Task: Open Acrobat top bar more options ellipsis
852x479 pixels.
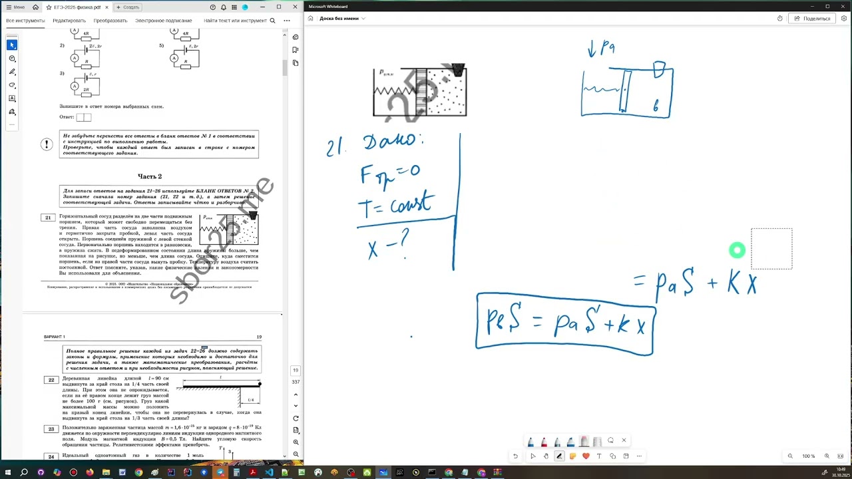Action: (x=287, y=21)
